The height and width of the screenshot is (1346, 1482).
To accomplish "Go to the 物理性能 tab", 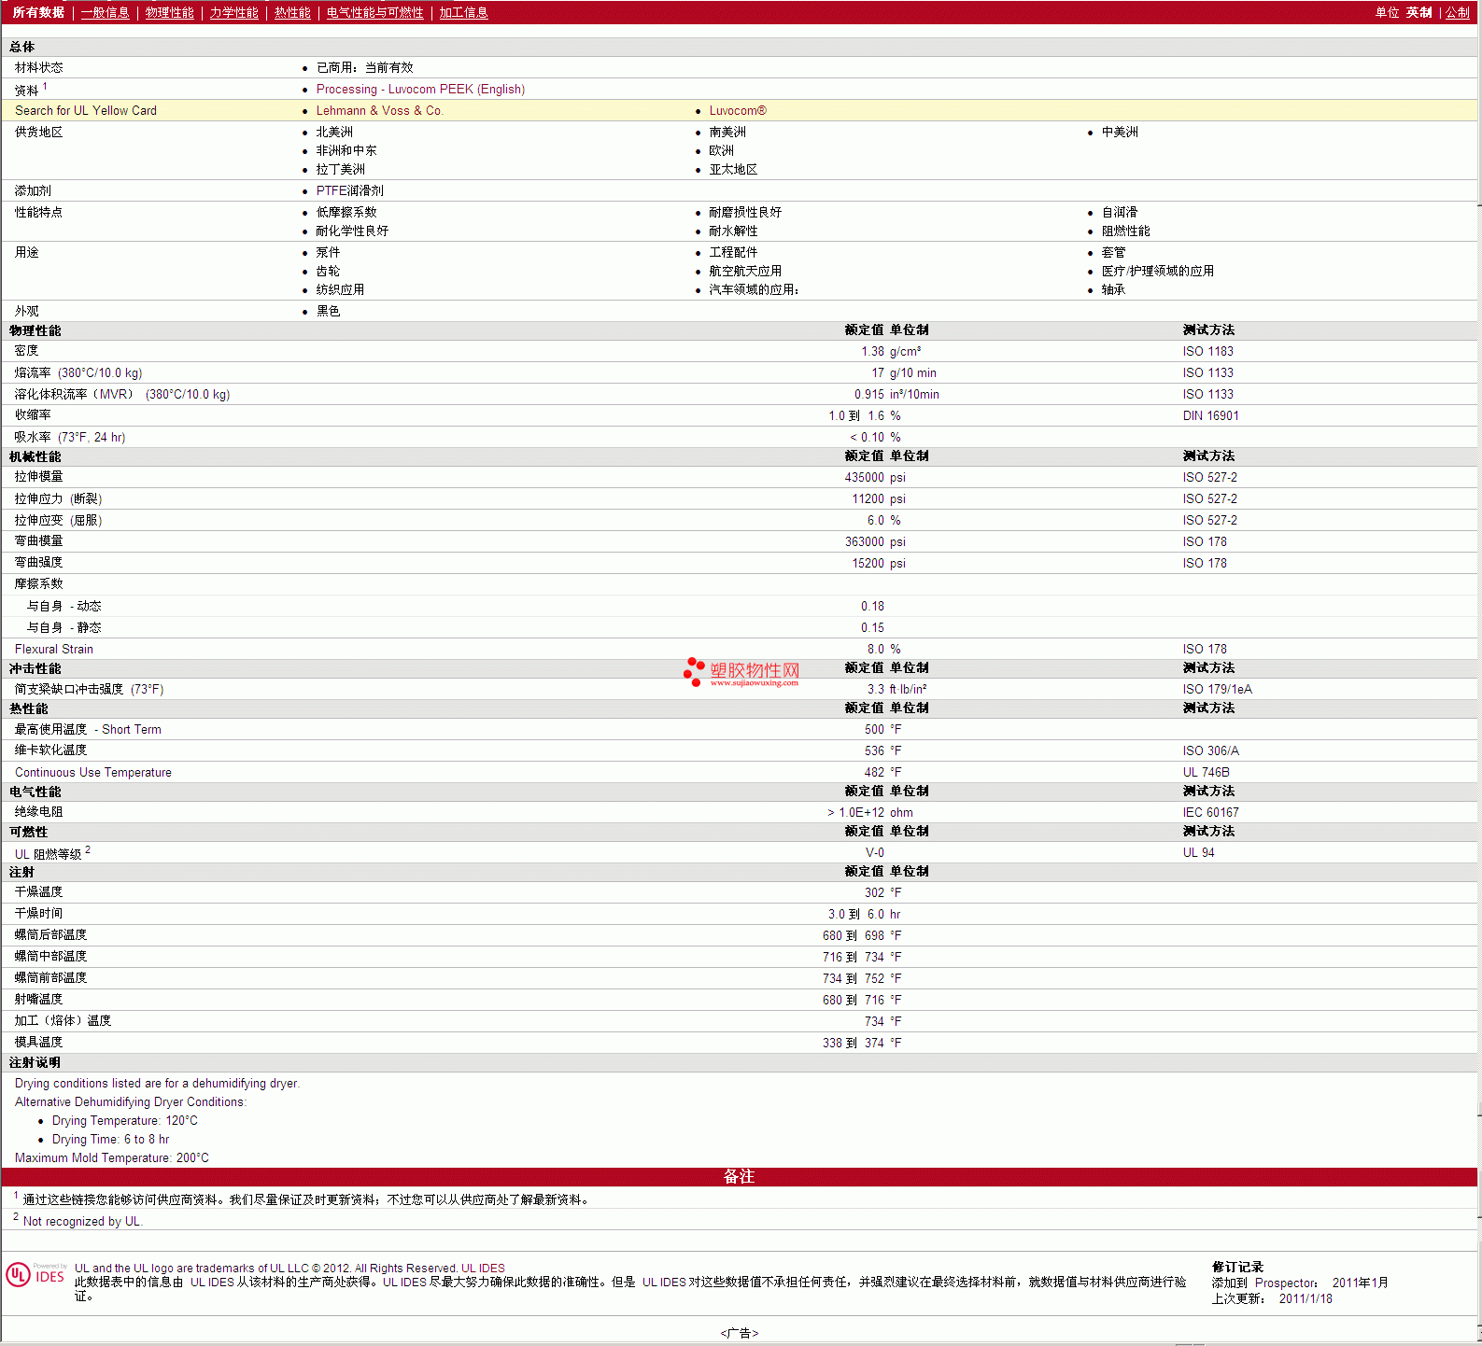I will [x=169, y=13].
